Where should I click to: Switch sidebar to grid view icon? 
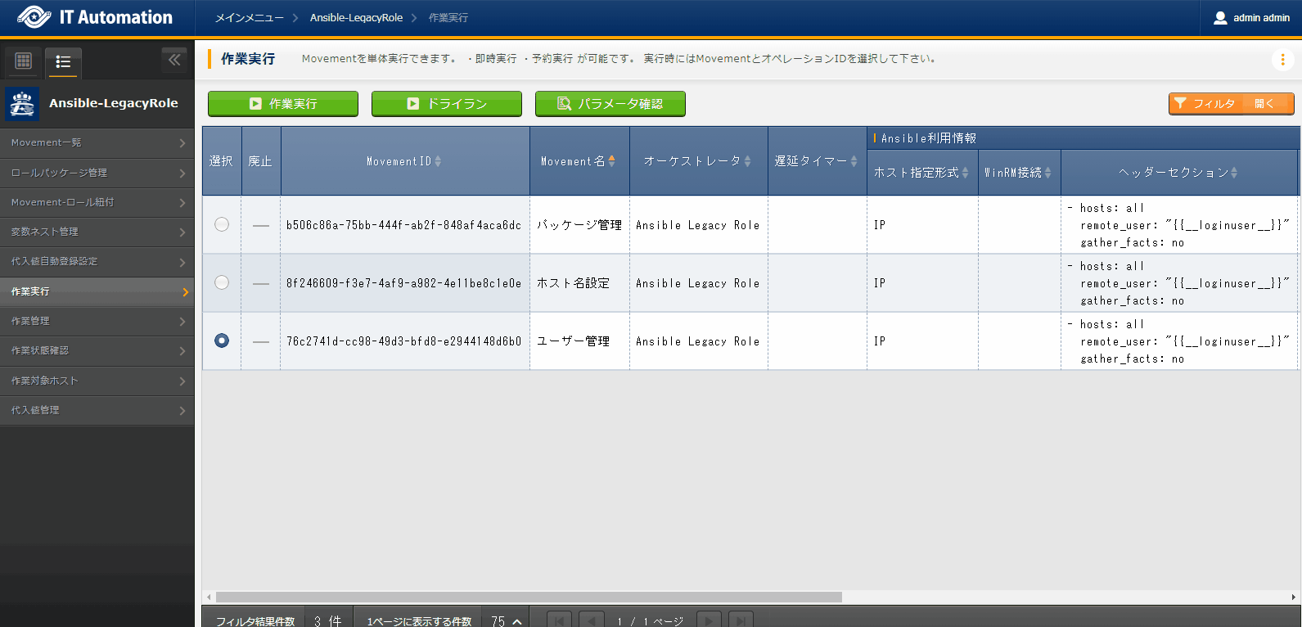(24, 61)
